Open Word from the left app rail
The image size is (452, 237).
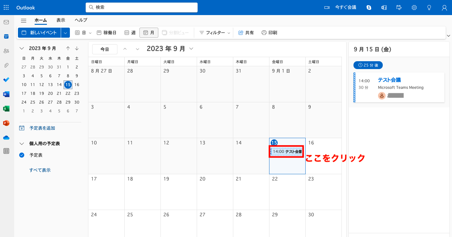tap(6, 94)
